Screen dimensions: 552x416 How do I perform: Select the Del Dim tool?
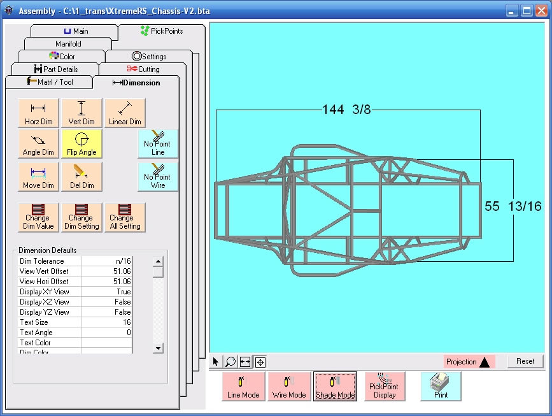pyautogui.click(x=81, y=176)
